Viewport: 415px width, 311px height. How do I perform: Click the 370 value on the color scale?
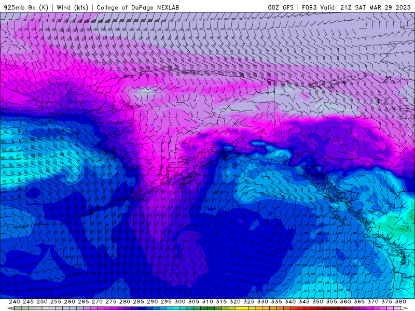(x=372, y=302)
